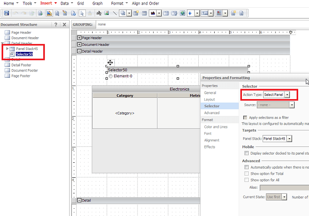Click the Redo arrow icon

tap(24, 13)
